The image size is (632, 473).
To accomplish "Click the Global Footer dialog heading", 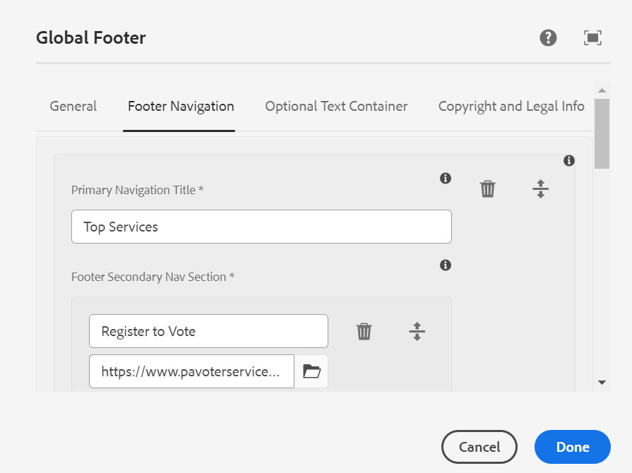I will point(90,38).
